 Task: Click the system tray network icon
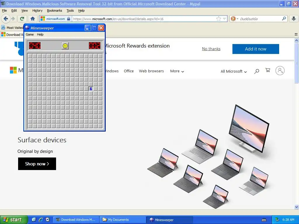(x=277, y=220)
